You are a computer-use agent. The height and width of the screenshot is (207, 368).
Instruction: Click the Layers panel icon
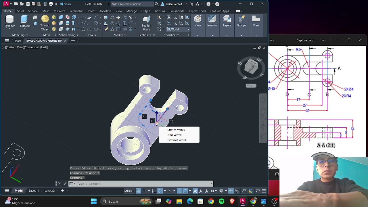click(x=227, y=20)
